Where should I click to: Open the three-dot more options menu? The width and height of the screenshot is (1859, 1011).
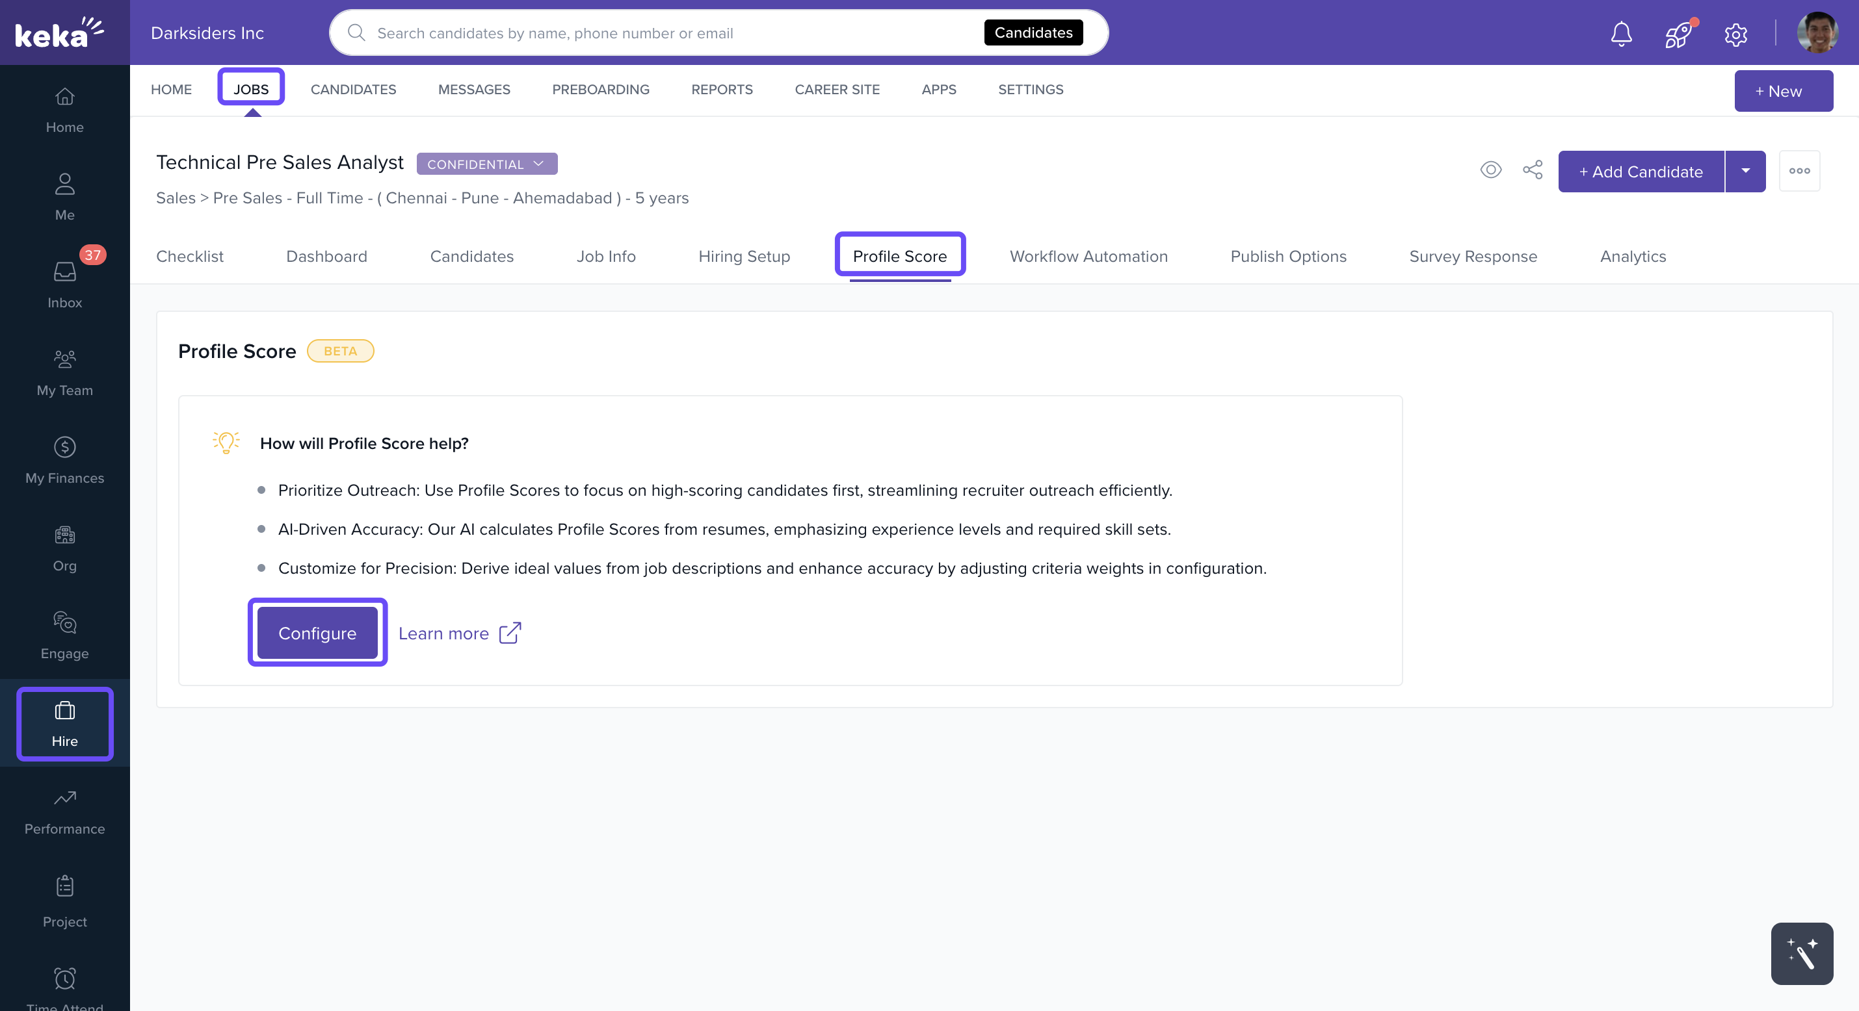[1799, 171]
